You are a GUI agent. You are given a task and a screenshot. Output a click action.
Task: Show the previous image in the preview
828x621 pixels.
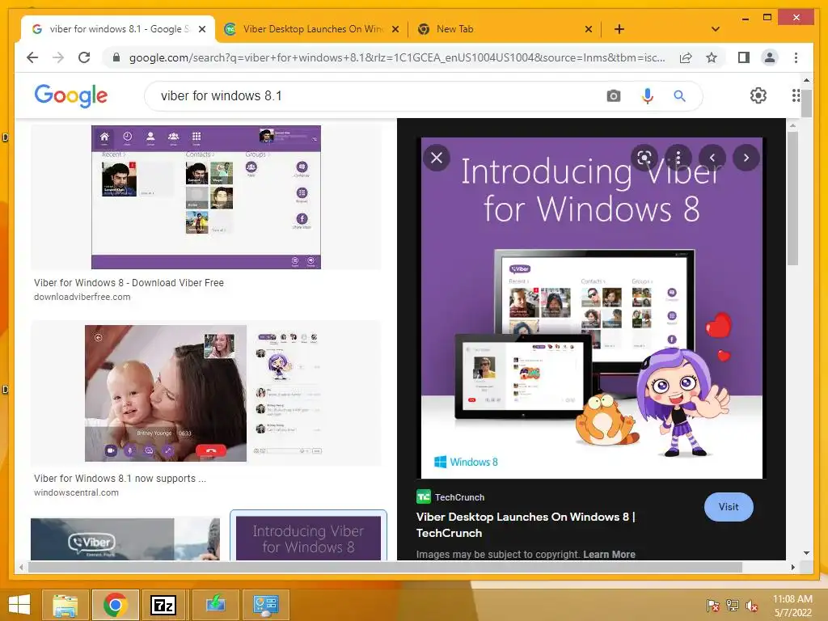(x=712, y=158)
